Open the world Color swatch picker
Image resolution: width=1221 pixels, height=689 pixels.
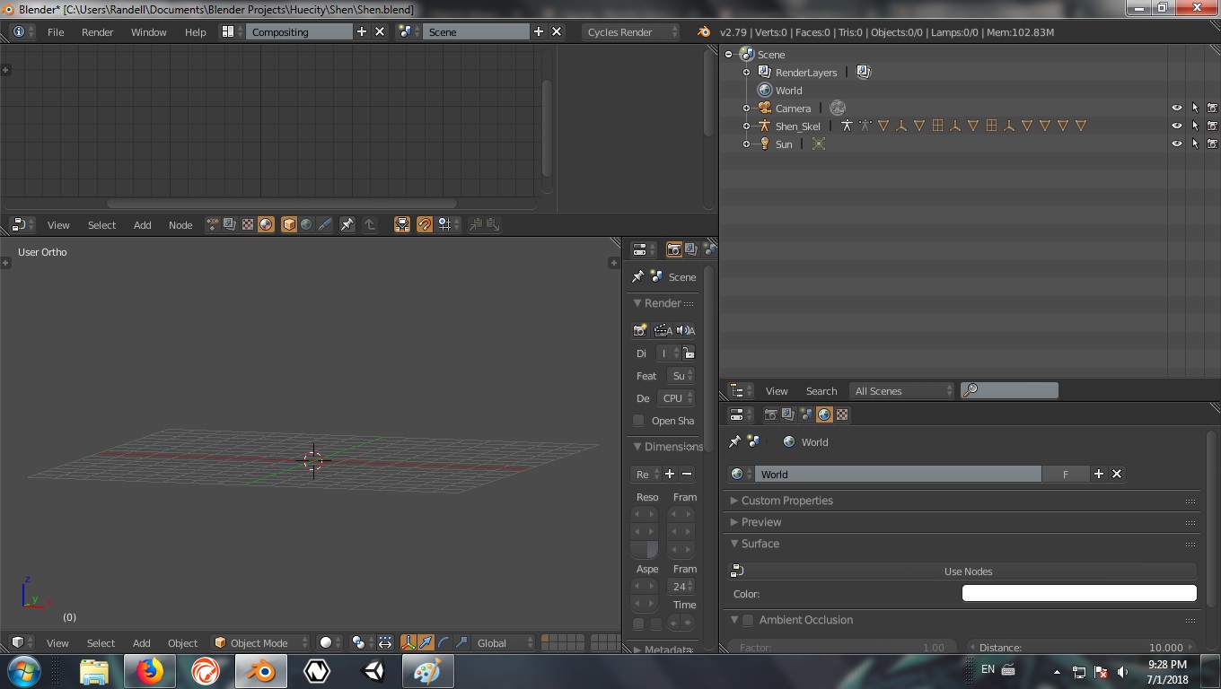click(x=1079, y=593)
